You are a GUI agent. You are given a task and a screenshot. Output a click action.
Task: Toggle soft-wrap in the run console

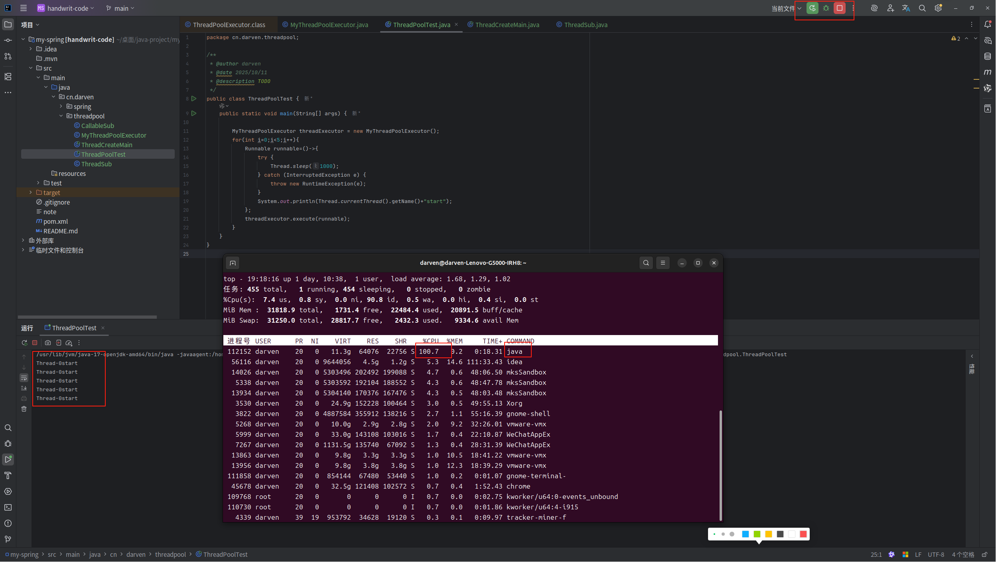point(24,378)
